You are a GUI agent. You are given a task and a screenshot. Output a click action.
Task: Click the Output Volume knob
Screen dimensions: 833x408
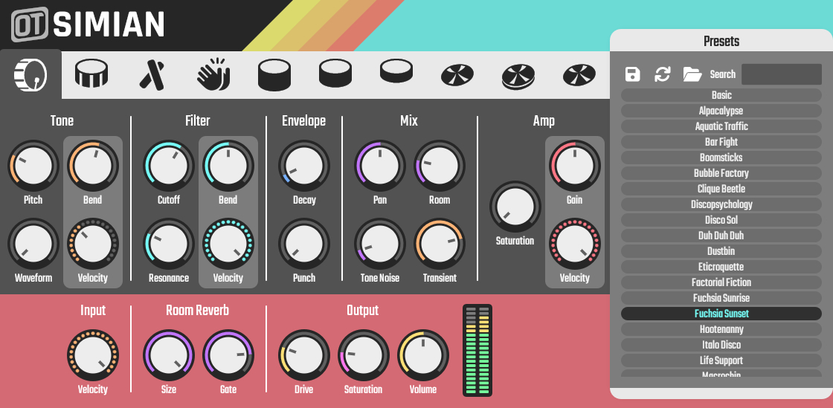(x=423, y=355)
